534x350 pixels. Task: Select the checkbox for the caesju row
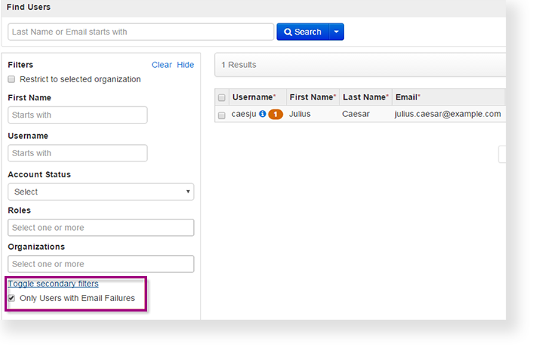(x=222, y=115)
